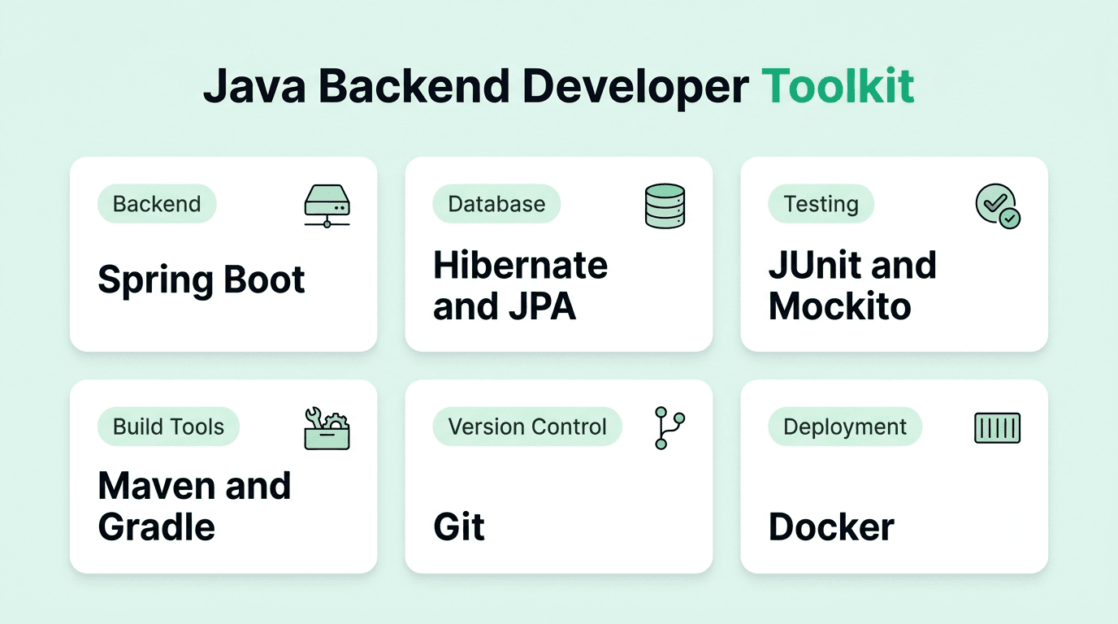The image size is (1118, 624).
Task: Open the Spring Boot heading
Action: coord(201,280)
